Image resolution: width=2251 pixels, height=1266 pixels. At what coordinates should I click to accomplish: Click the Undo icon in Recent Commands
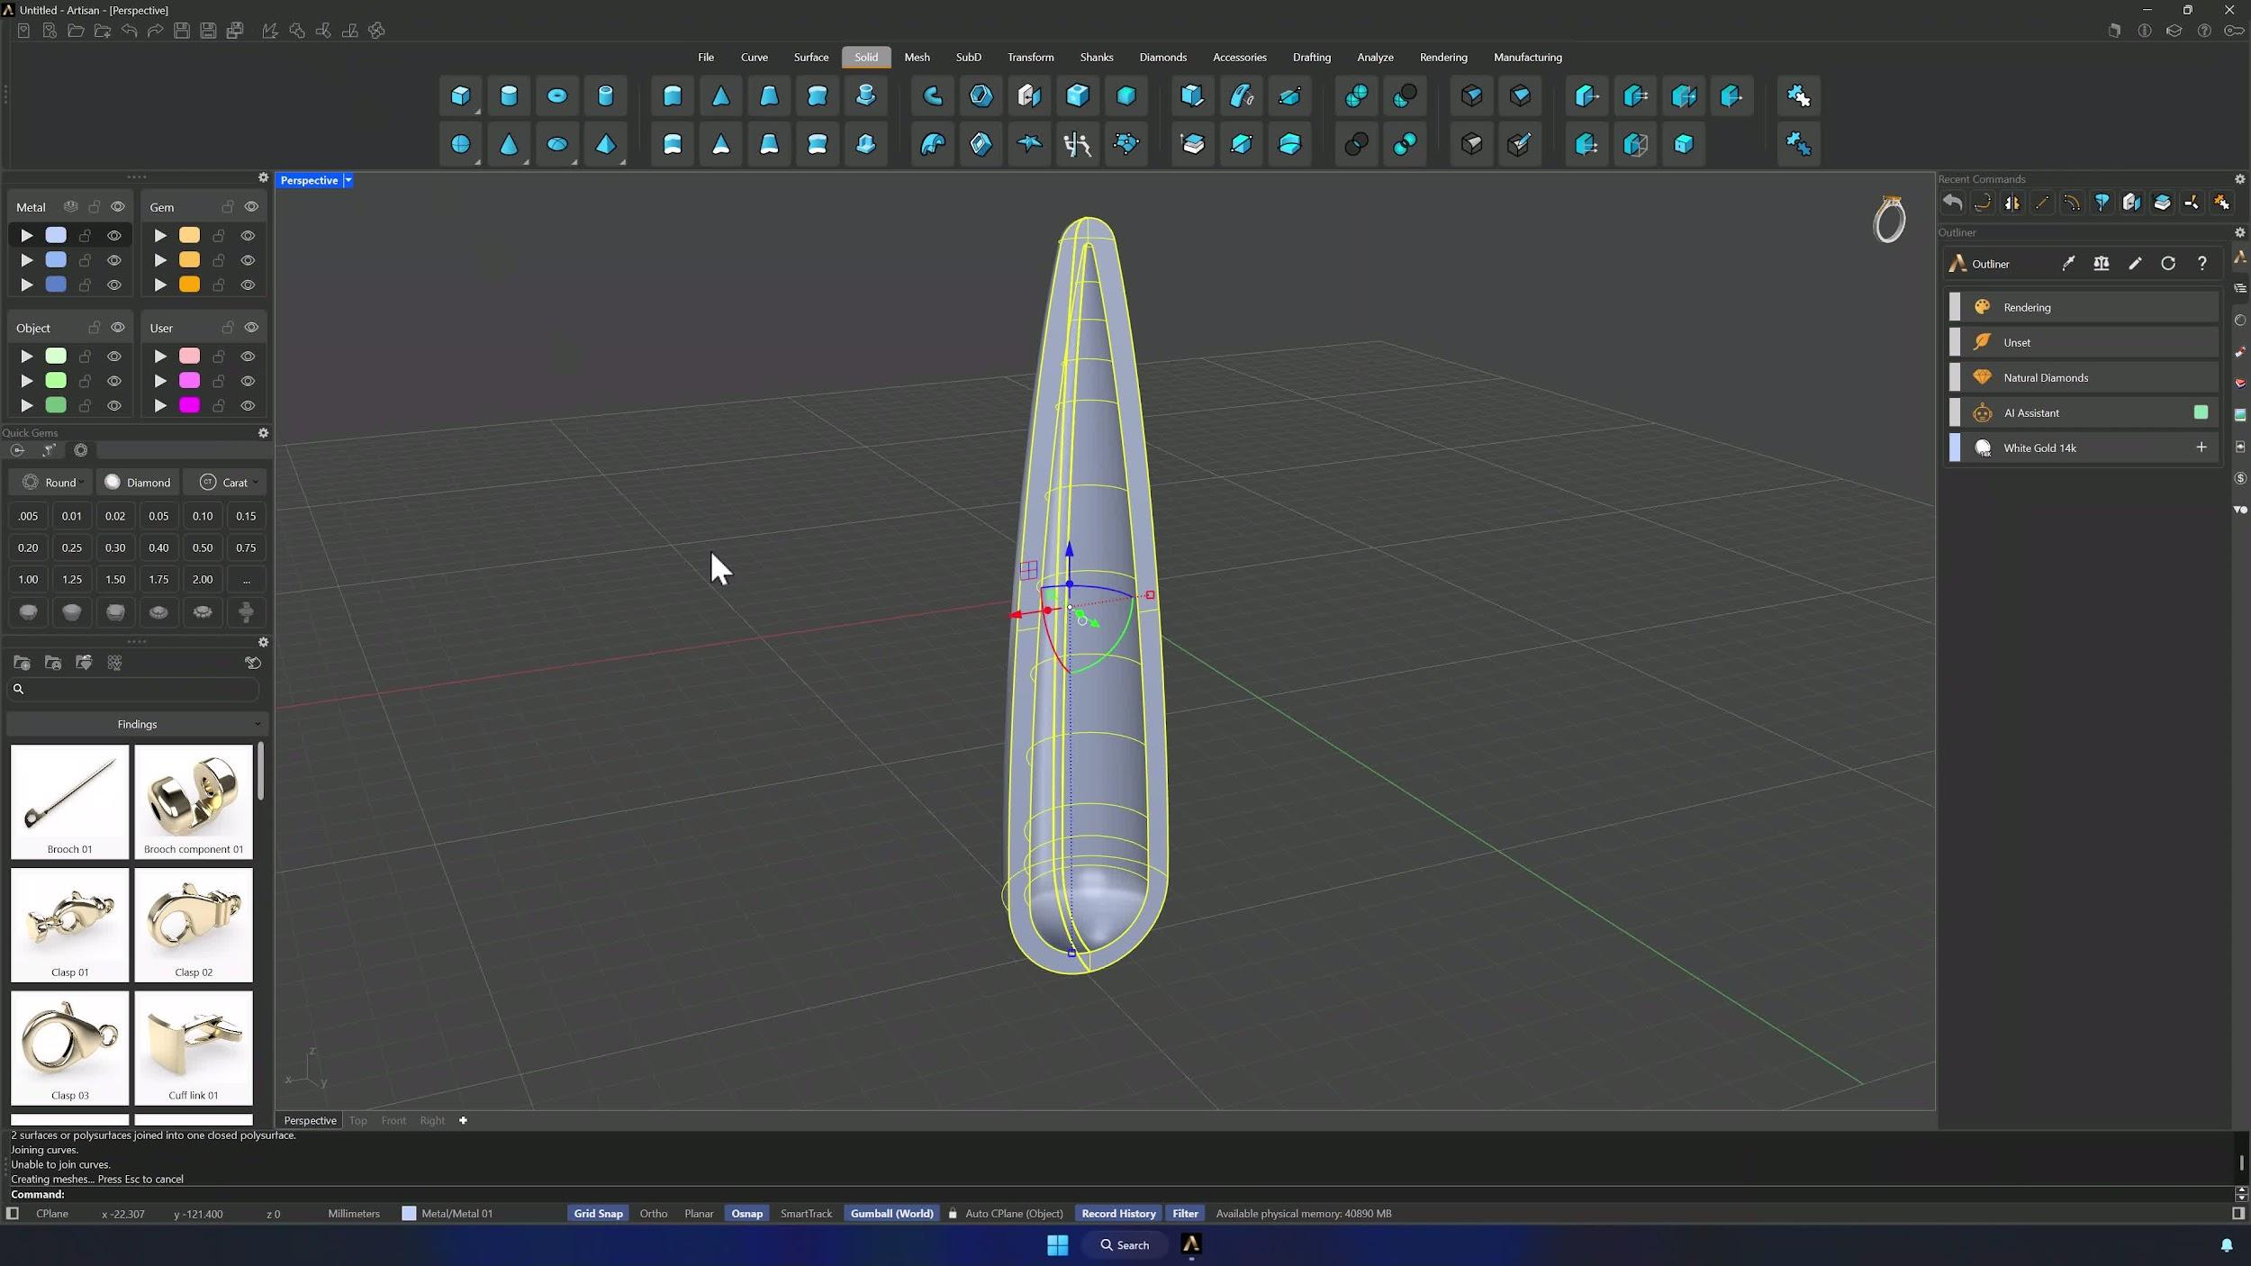pyautogui.click(x=1952, y=203)
